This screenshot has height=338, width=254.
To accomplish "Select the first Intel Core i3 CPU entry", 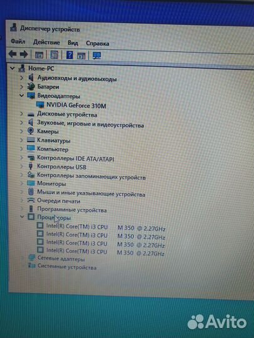I will 106,227.
